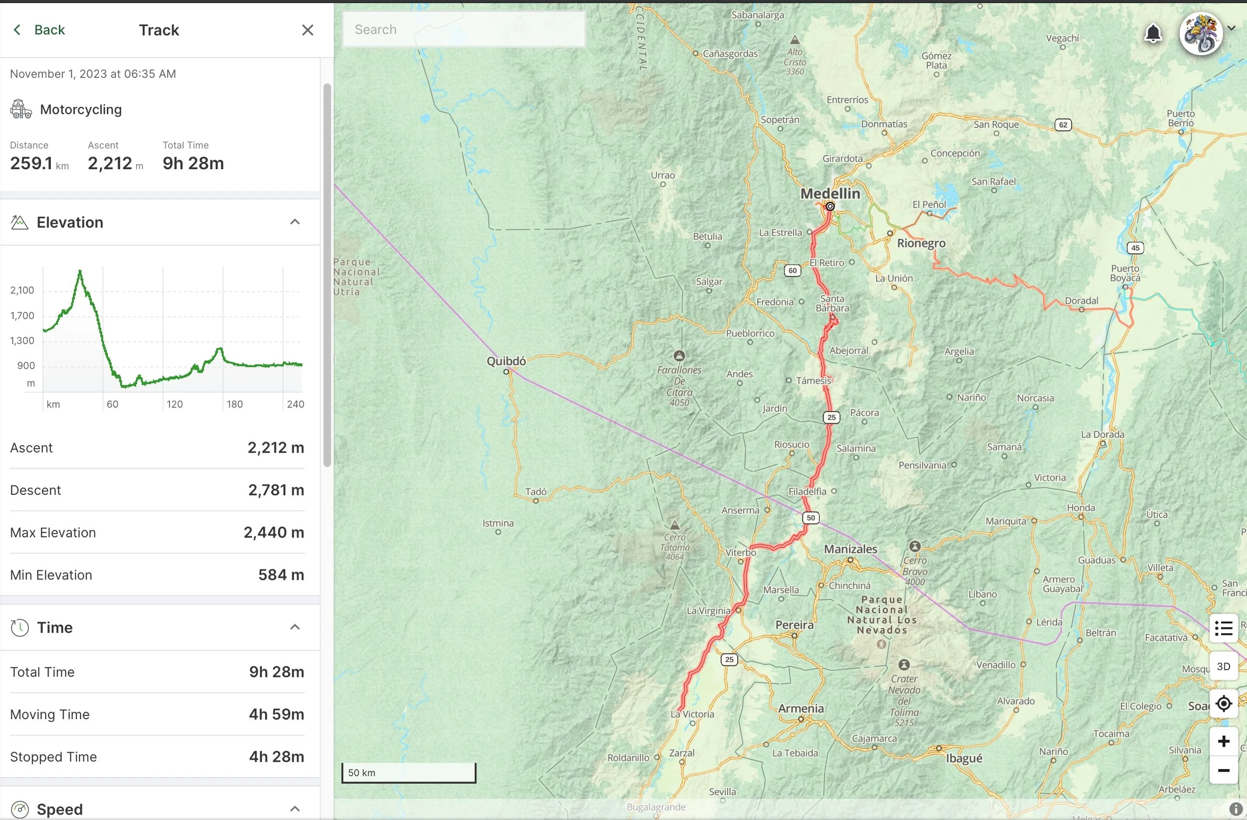The width and height of the screenshot is (1247, 820).
Task: Collapse the Speed section
Action: tap(295, 809)
